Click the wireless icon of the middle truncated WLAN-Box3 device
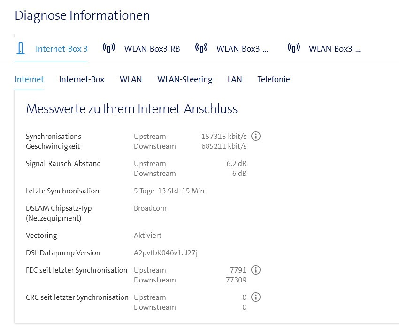Screen dimensions: 399x328 tap(201, 48)
